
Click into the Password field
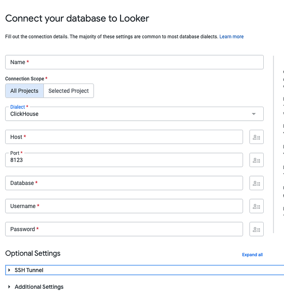(124, 229)
